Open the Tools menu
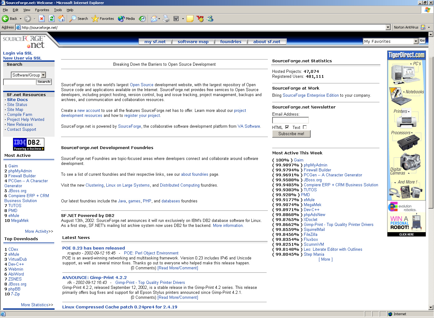 (x=58, y=10)
